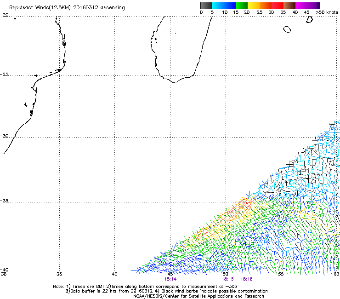This screenshot has height=299, width=340.
Task: Click the blue 10-15 knots legend swatch
Action: click(230, 6)
